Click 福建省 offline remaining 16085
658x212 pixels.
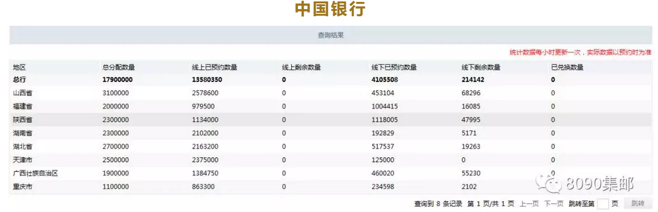pyautogui.click(x=471, y=106)
